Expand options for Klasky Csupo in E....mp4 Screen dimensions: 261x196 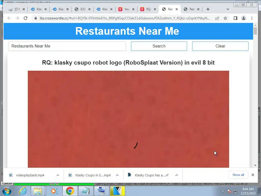[117, 175]
